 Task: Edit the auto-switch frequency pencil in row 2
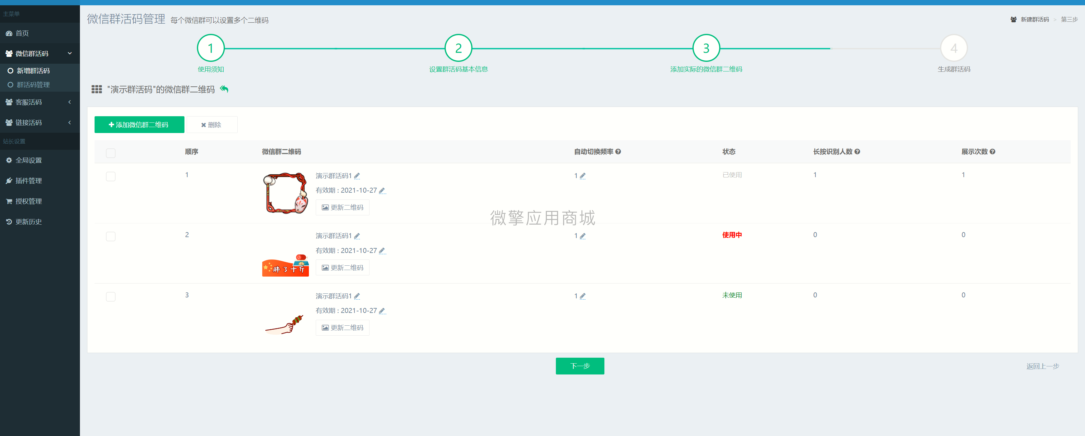583,236
